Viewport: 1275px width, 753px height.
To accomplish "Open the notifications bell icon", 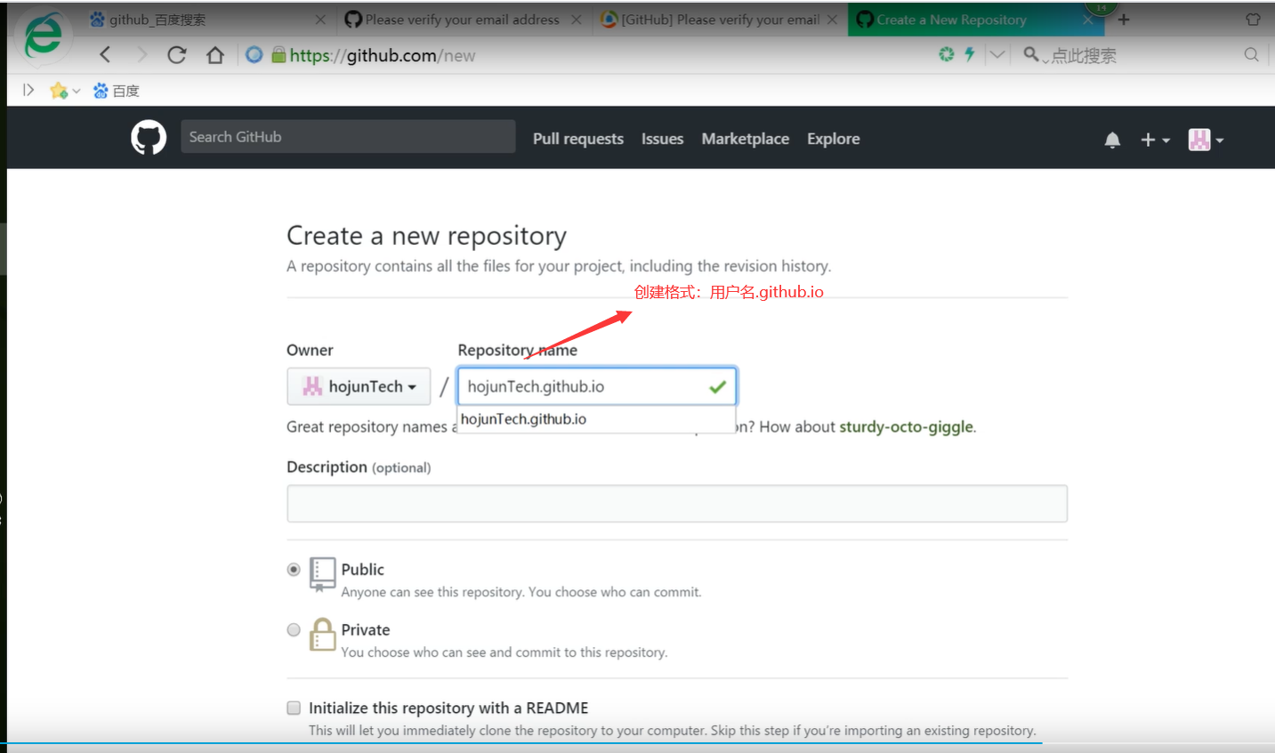I will click(1112, 140).
